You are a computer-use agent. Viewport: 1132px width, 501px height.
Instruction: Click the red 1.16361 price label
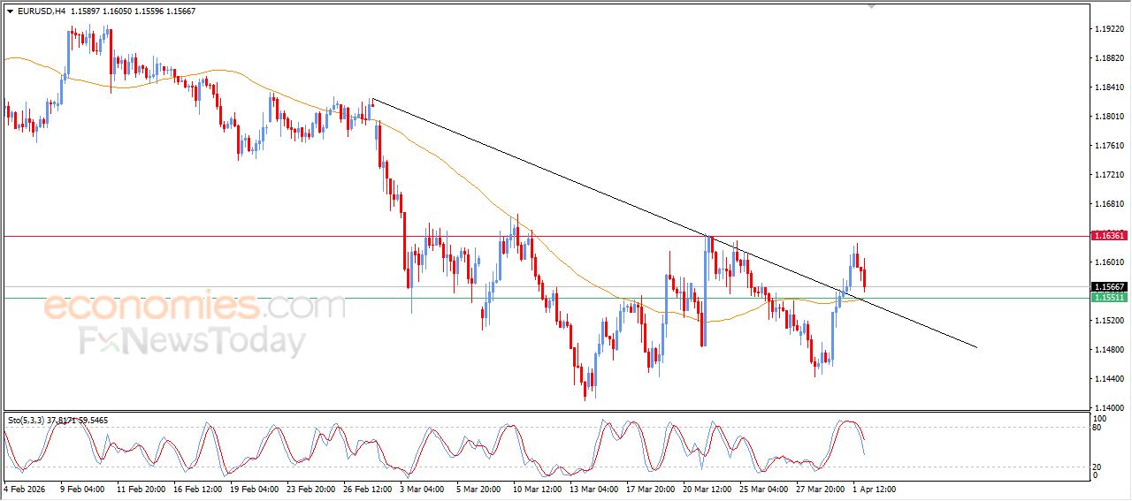(x=1109, y=236)
